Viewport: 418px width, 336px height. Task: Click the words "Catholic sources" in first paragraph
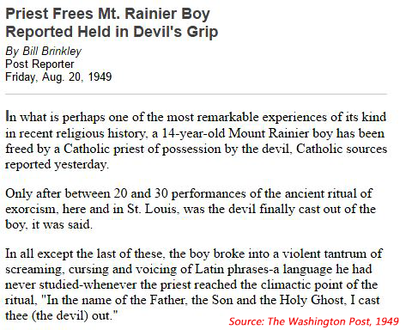[x=342, y=149]
